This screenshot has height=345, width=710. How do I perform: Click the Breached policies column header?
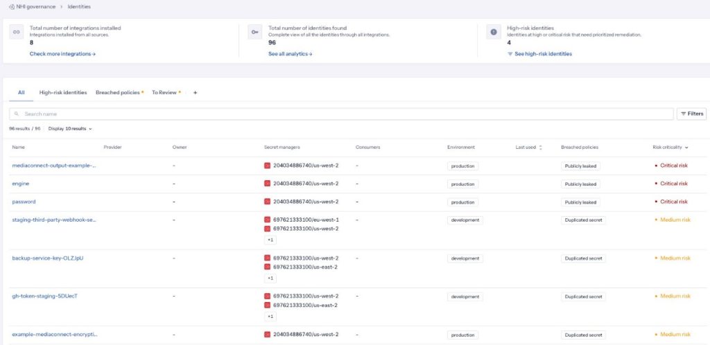tap(580, 148)
